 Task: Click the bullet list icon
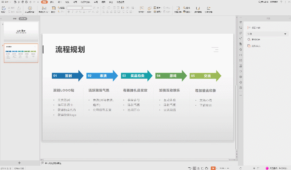[x=104, y=8]
